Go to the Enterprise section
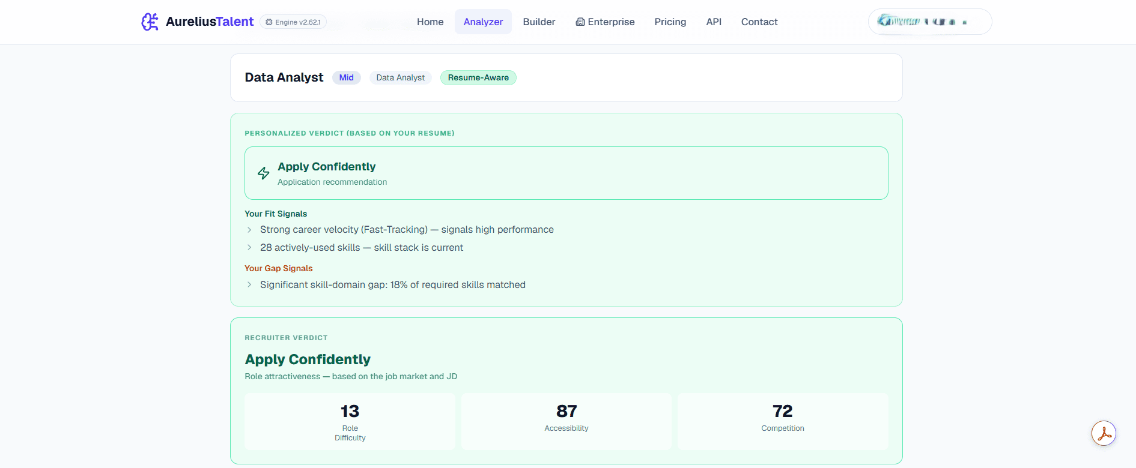The image size is (1136, 468). (x=605, y=22)
